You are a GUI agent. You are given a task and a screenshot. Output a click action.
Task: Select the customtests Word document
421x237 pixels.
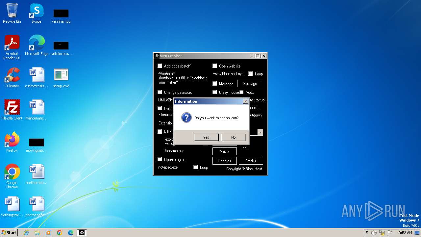(x=37, y=78)
